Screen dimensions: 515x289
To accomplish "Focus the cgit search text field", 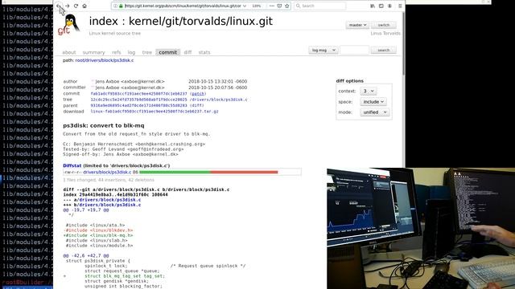I will 354,50.
